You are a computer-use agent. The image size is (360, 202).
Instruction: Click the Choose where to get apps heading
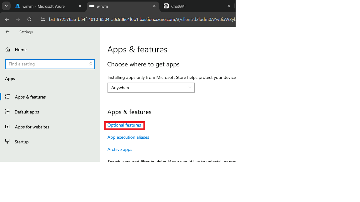(x=143, y=64)
